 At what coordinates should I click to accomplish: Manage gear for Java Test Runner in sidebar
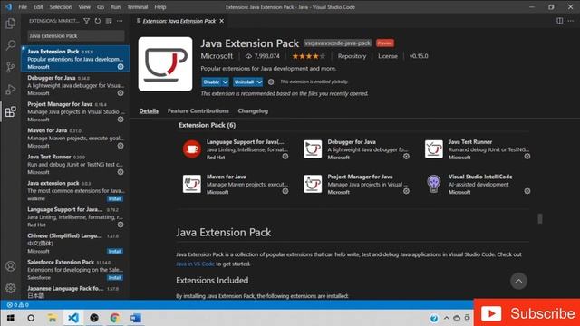coord(121,172)
